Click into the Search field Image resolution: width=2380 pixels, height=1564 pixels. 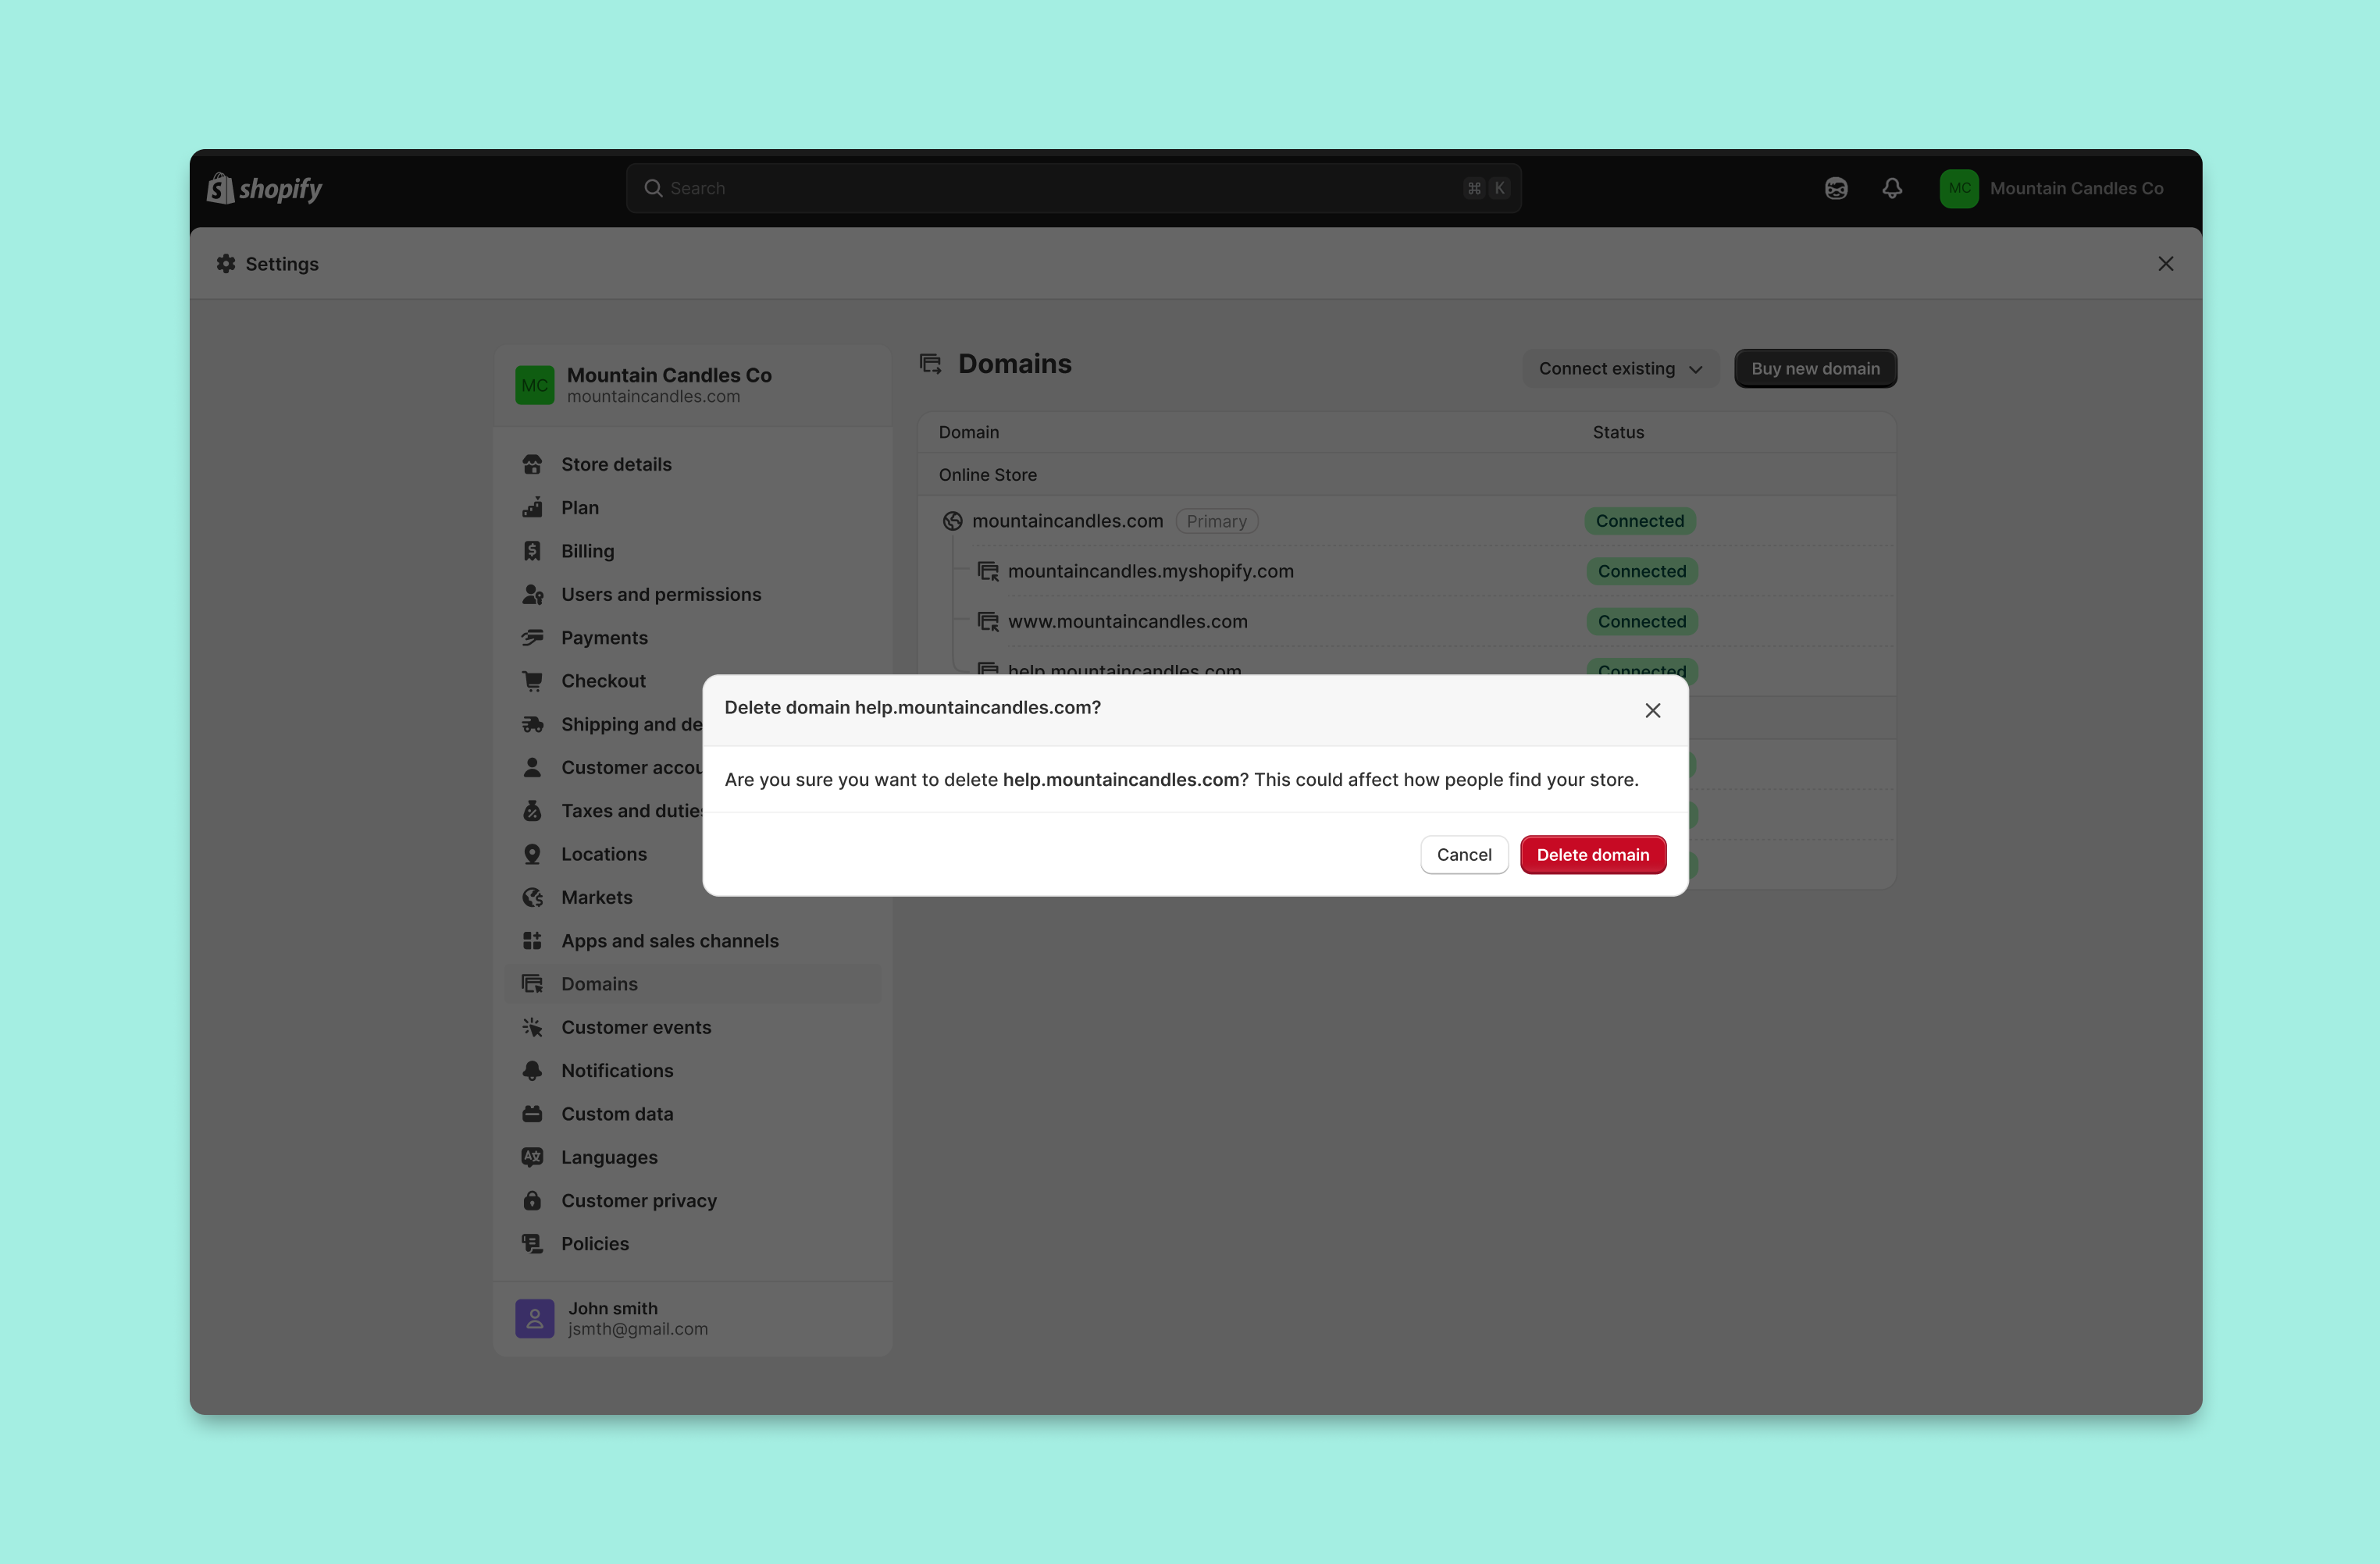pyautogui.click(x=1073, y=188)
